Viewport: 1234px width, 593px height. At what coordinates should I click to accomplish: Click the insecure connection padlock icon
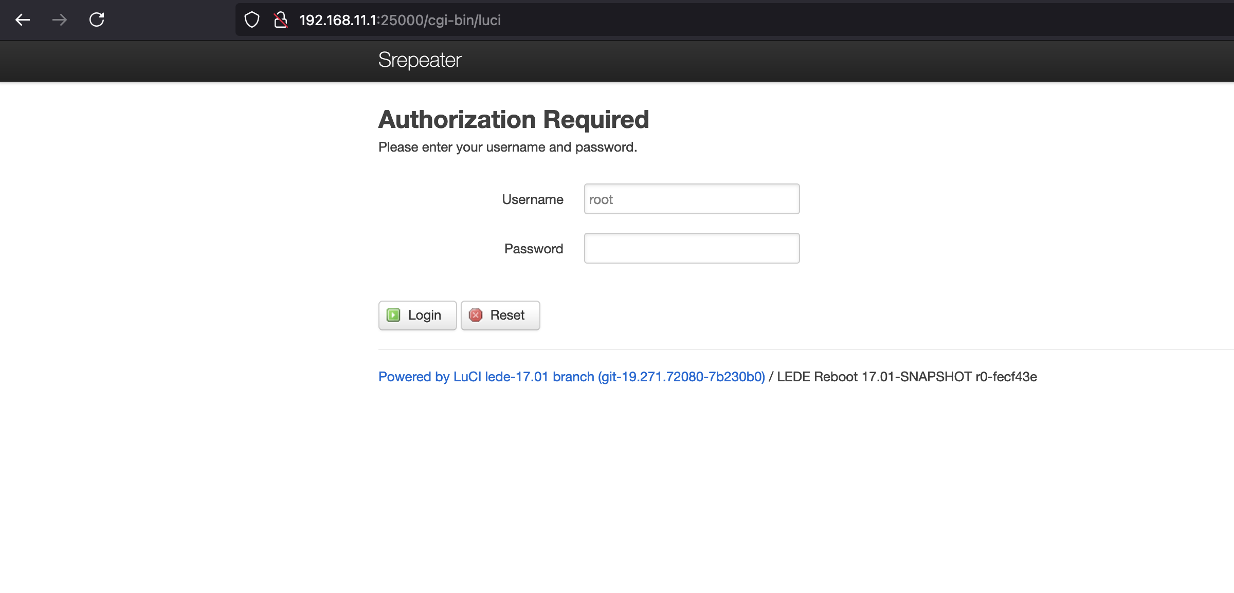coord(280,20)
